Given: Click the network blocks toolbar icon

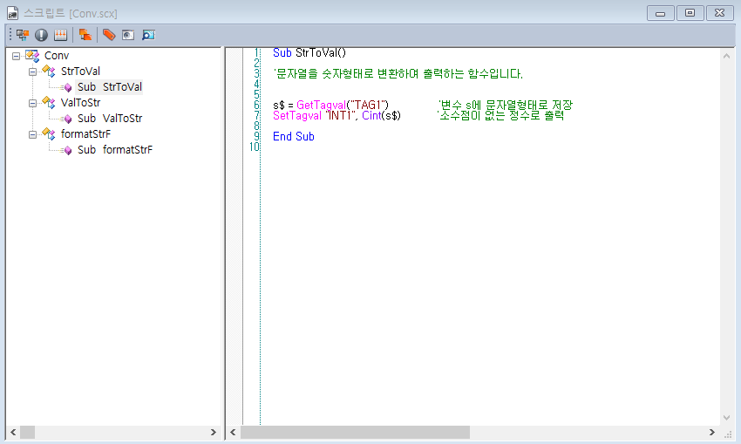Looking at the screenshot, I should 22,35.
